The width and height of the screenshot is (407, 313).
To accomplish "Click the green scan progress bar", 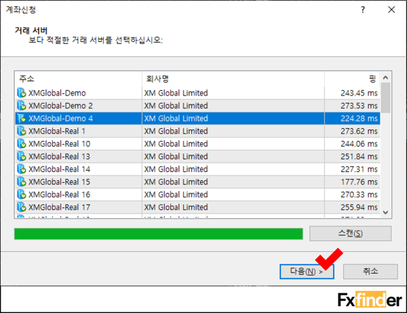I will pyautogui.click(x=159, y=234).
